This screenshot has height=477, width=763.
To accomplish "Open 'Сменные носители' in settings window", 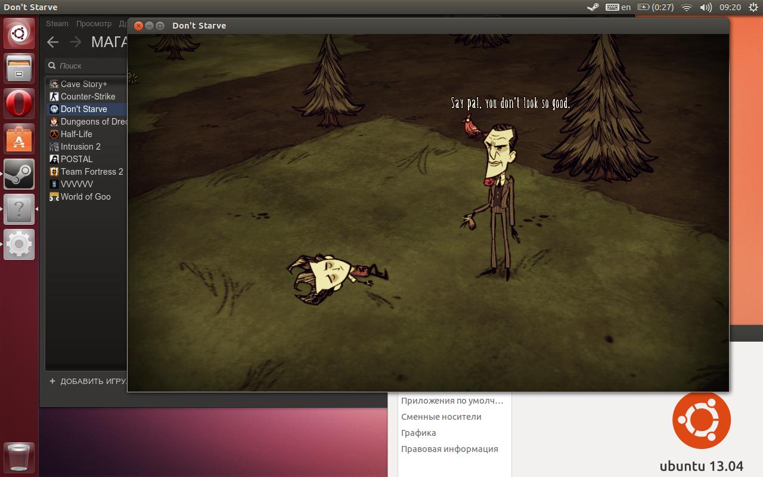I will 441,417.
